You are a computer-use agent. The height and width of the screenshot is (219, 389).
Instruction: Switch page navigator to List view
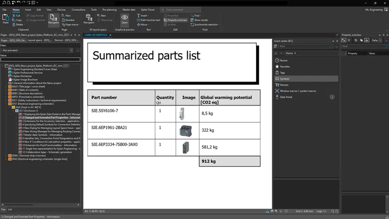point(10,209)
